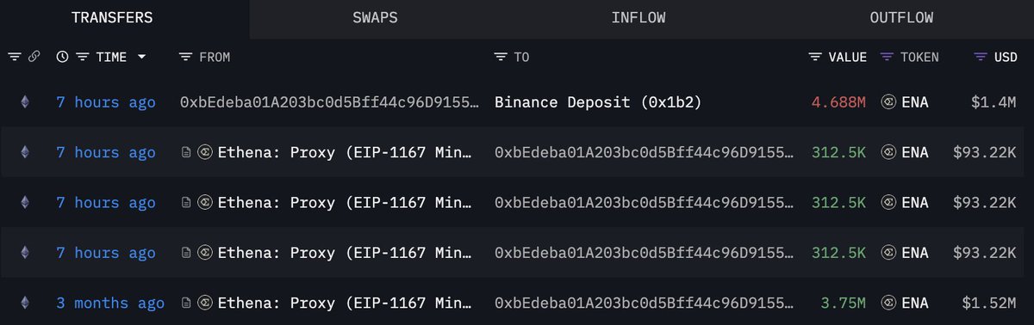Click Ethereum icon in Binance Deposit row
Viewport: 1034px width, 325px height.
tap(24, 102)
